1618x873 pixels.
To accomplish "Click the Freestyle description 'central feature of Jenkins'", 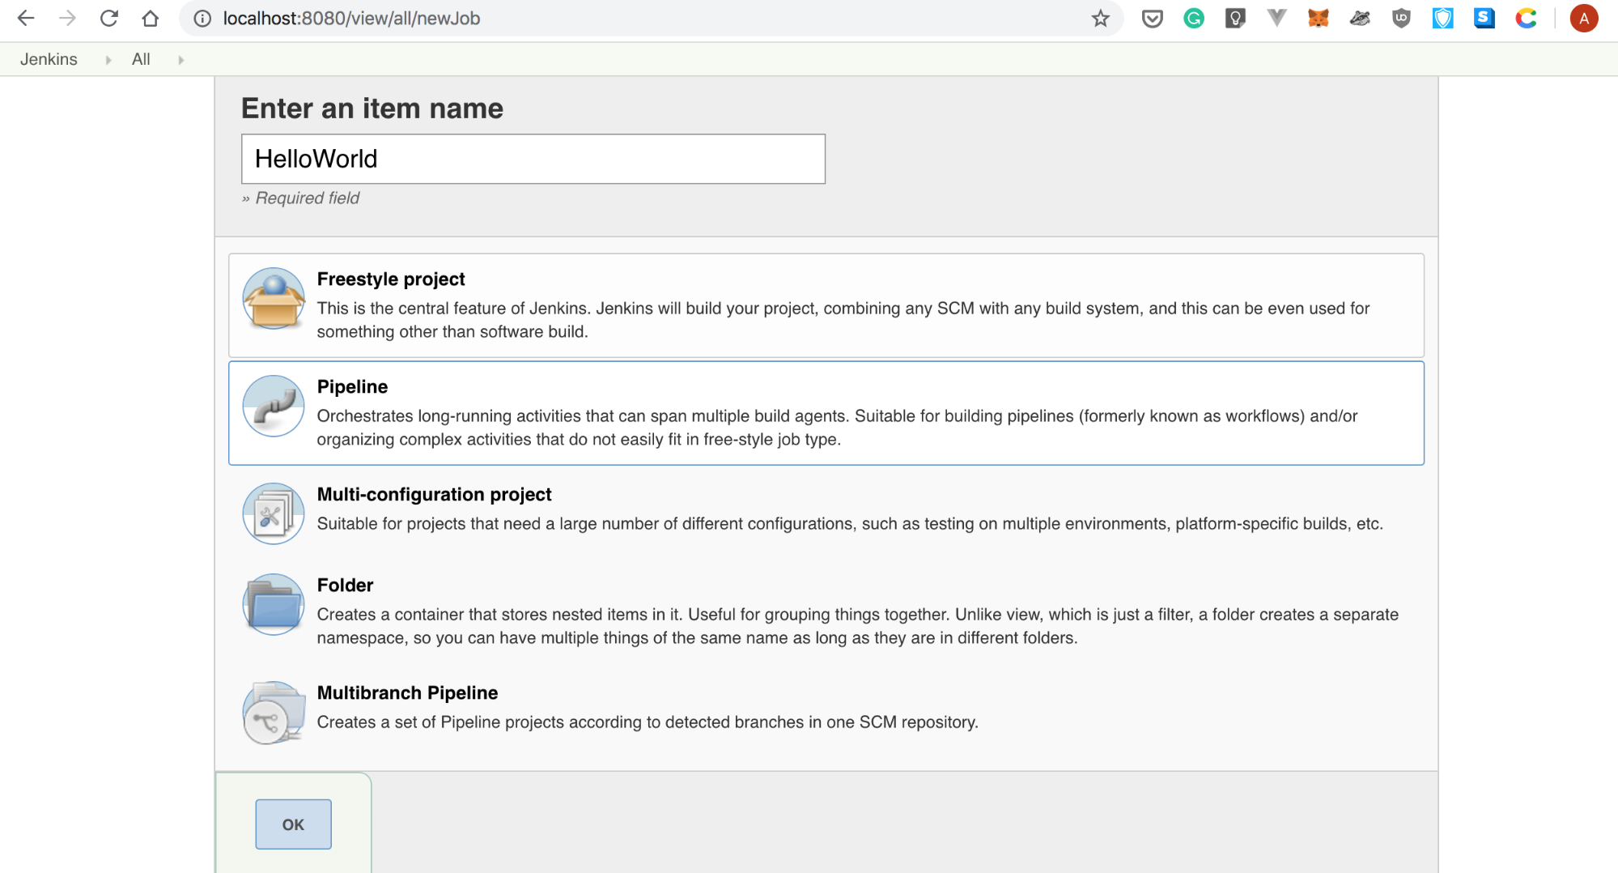I will click(x=843, y=320).
